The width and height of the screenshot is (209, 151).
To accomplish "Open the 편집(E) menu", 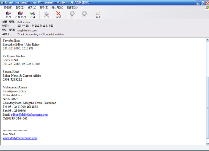I will (x=20, y=7).
